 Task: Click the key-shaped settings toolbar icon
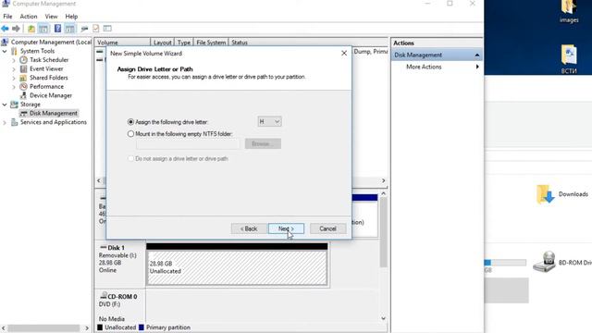coord(84,29)
